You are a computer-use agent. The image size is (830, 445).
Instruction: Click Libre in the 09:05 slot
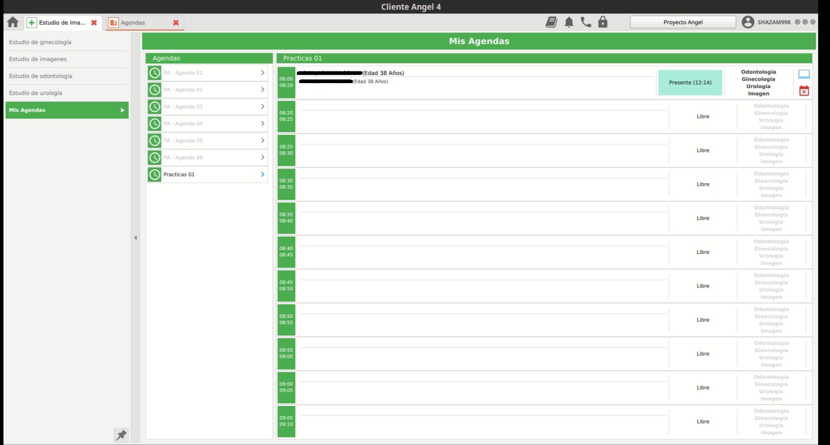pos(703,421)
